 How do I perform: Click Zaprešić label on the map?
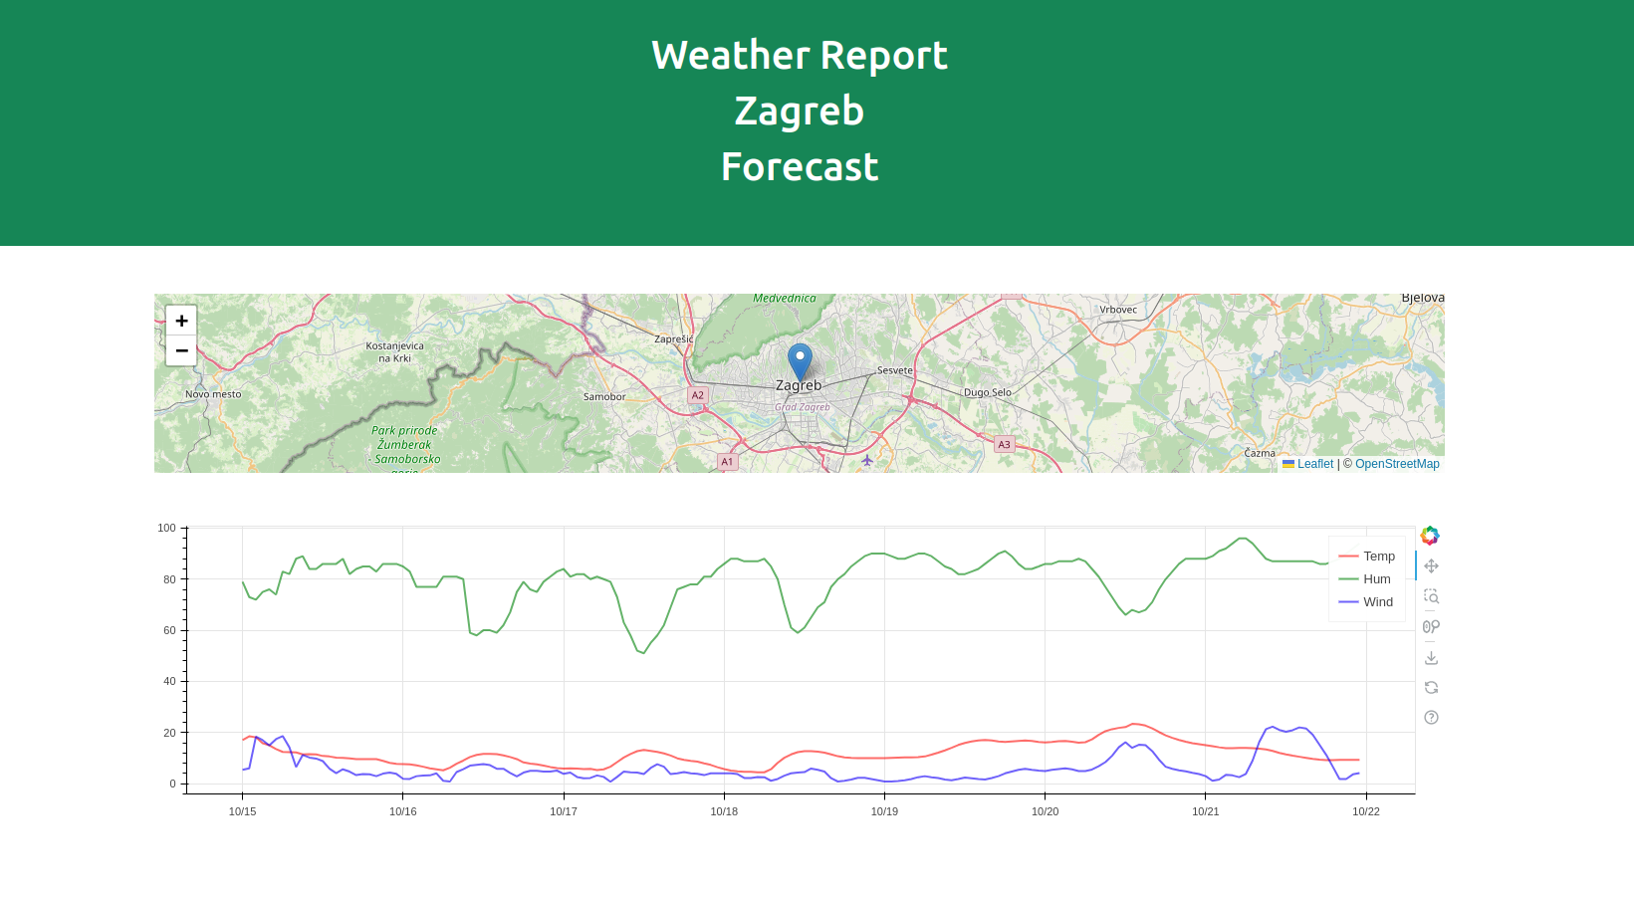(x=674, y=339)
